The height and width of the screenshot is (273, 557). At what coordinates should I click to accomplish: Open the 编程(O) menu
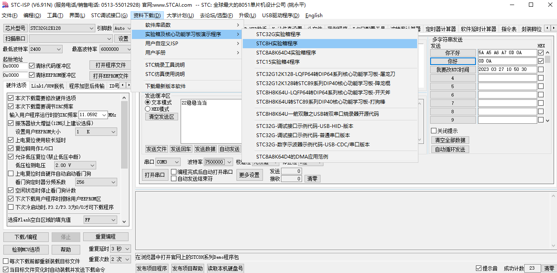pyautogui.click(x=32, y=16)
